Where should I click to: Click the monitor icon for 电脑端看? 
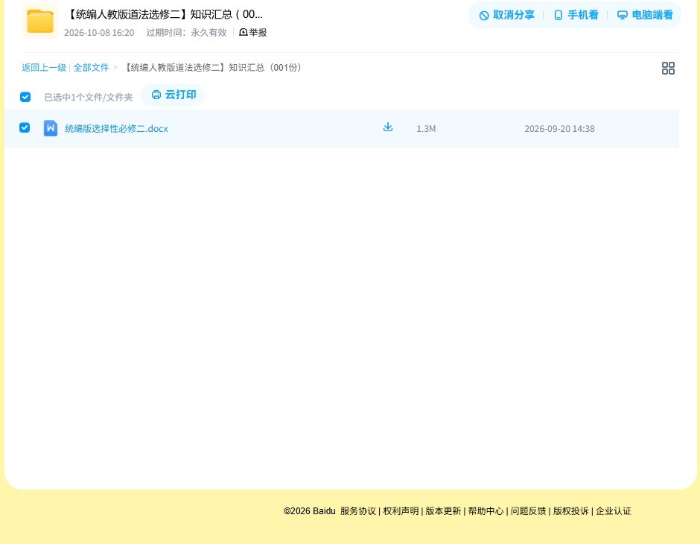[x=622, y=15]
